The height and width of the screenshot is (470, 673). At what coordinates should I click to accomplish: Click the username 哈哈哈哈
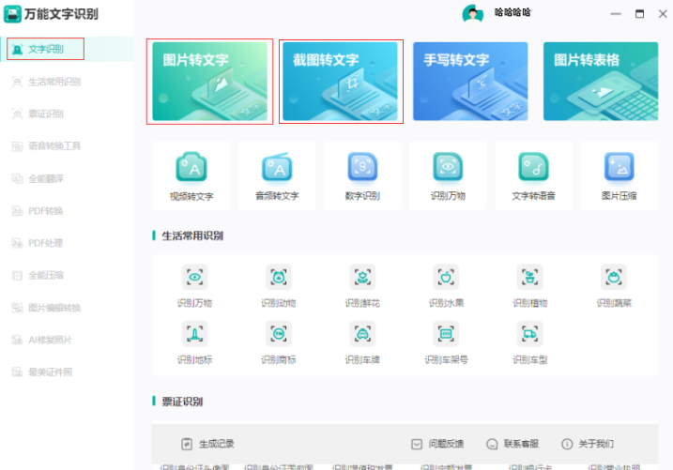(512, 12)
